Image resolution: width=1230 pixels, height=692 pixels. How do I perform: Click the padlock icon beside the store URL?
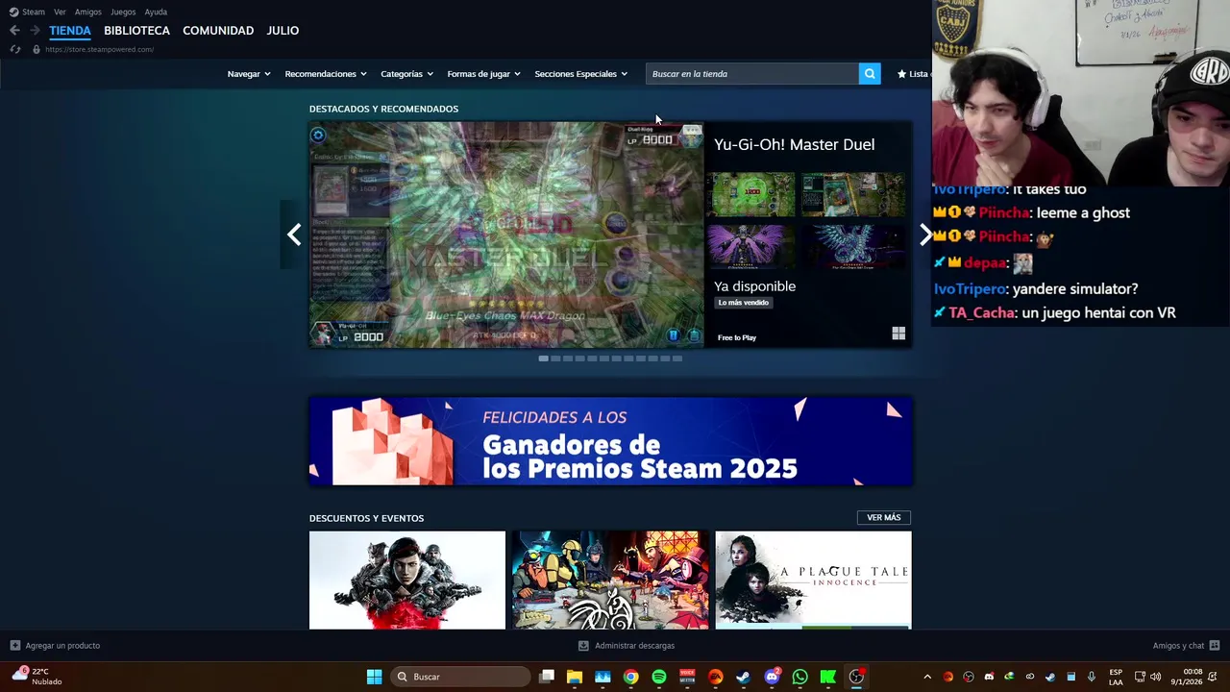click(x=37, y=49)
